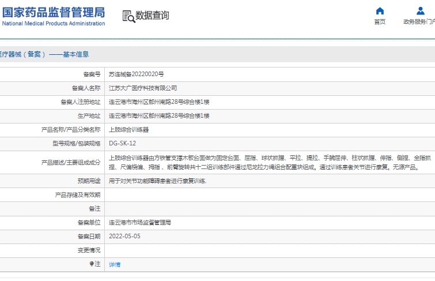This screenshot has width=435, height=281.
Task: Click the 备案人名称 row label
Action: pos(86,88)
